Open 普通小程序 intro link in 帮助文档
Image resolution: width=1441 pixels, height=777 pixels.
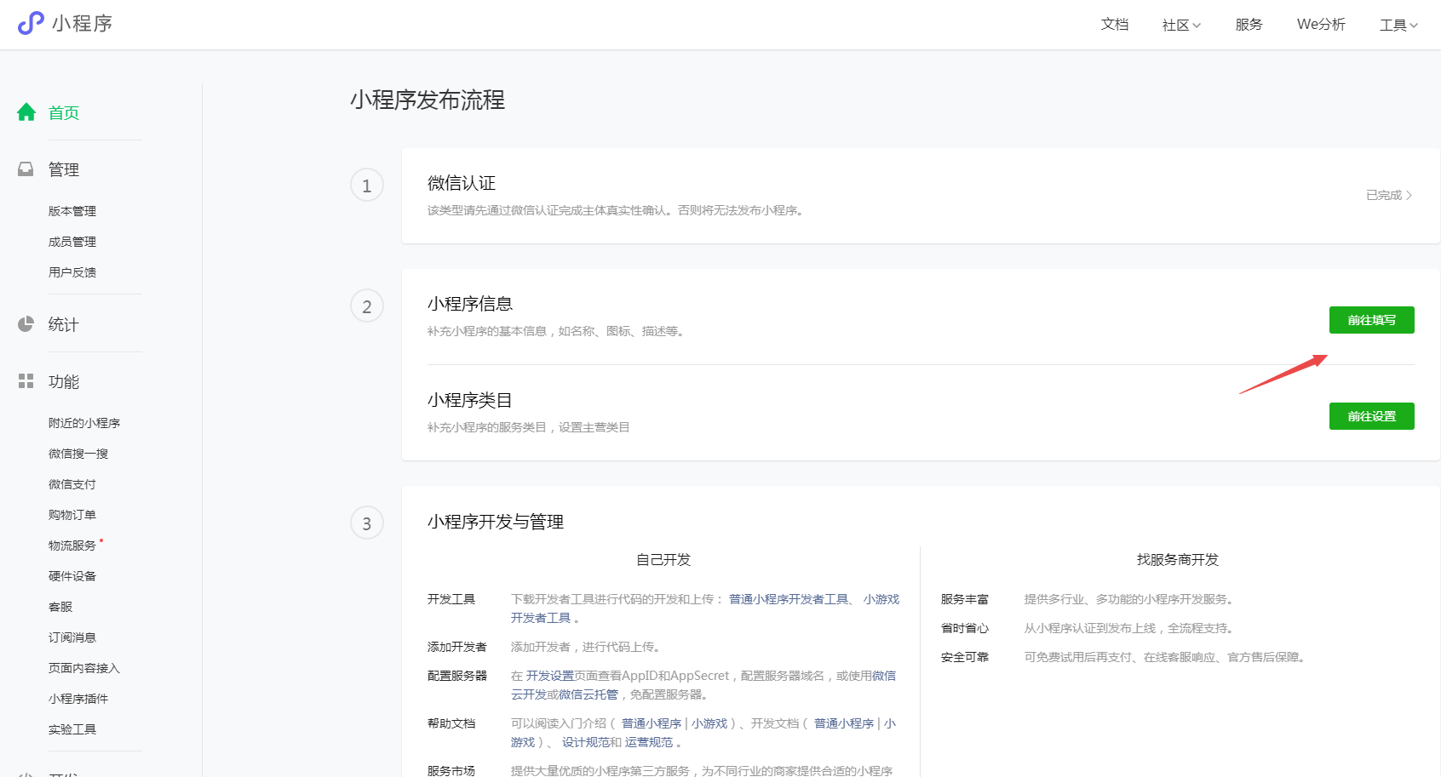652,723
